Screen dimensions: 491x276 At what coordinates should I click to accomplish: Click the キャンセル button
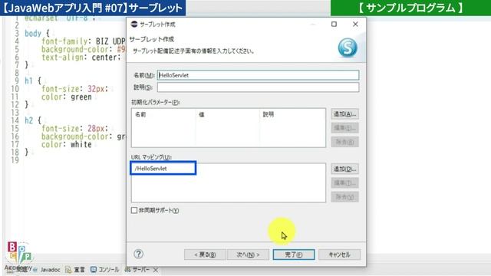click(339, 255)
